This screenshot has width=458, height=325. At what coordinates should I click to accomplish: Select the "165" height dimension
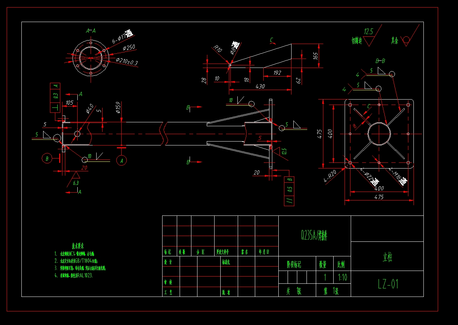point(315,55)
